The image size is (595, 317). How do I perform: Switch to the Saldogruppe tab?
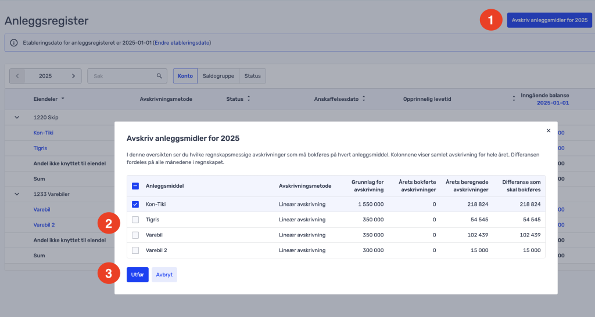coord(218,76)
